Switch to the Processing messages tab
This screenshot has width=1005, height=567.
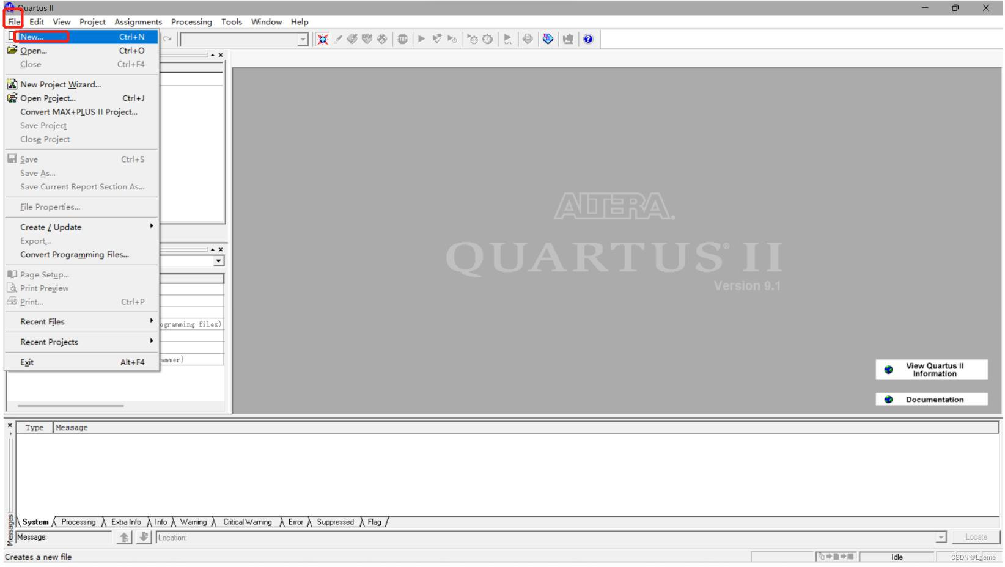click(78, 522)
